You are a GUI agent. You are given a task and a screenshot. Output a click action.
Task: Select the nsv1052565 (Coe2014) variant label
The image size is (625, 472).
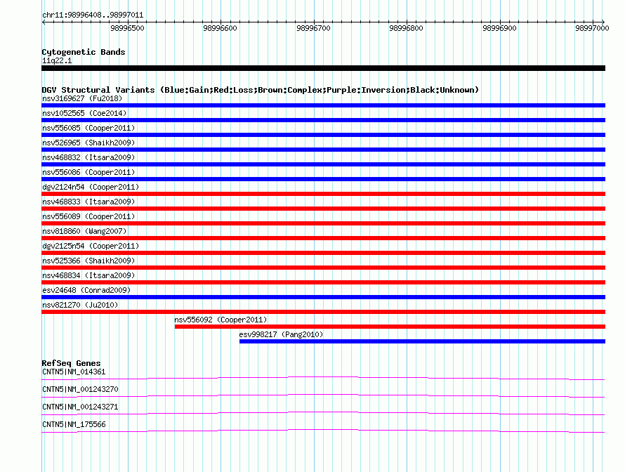(x=84, y=113)
